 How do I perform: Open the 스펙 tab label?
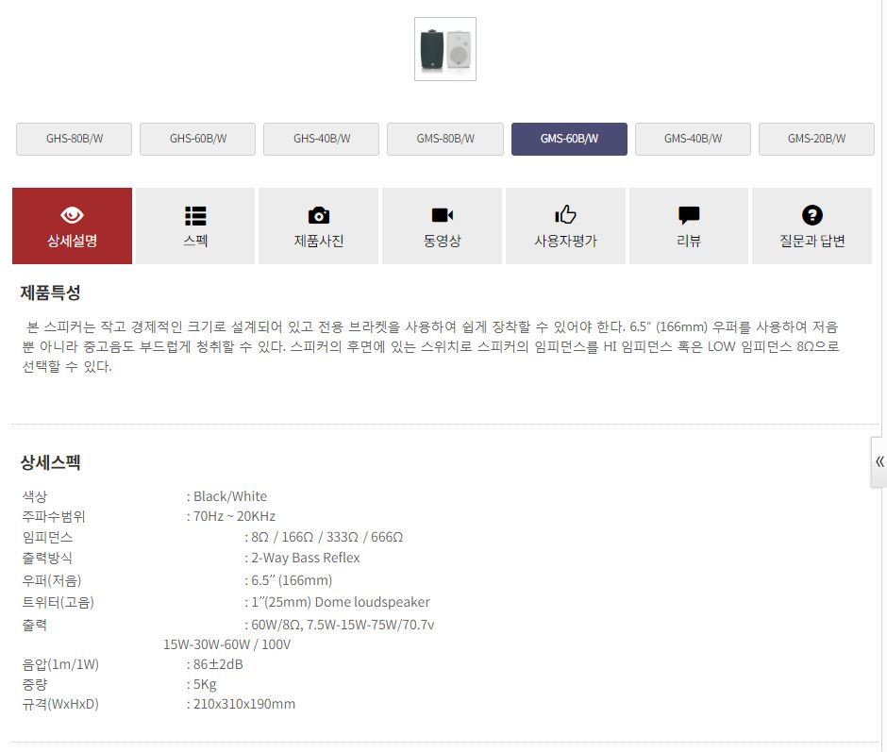195,241
